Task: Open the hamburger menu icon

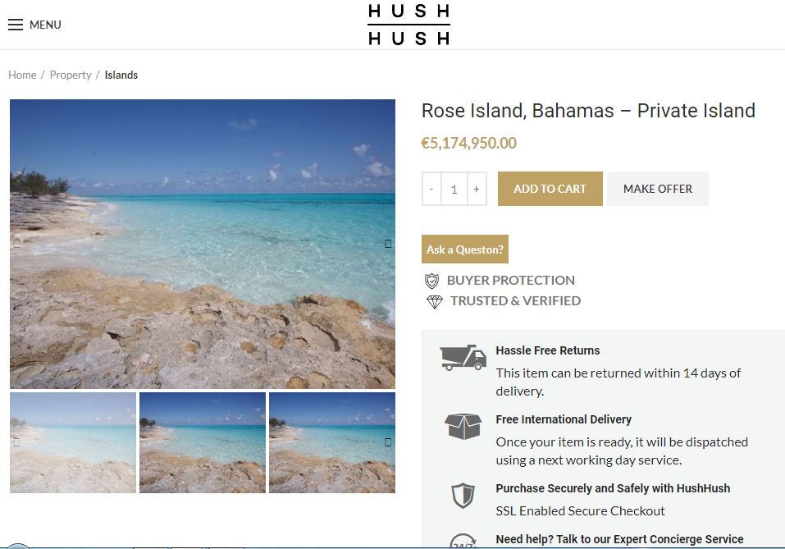Action: [16, 25]
